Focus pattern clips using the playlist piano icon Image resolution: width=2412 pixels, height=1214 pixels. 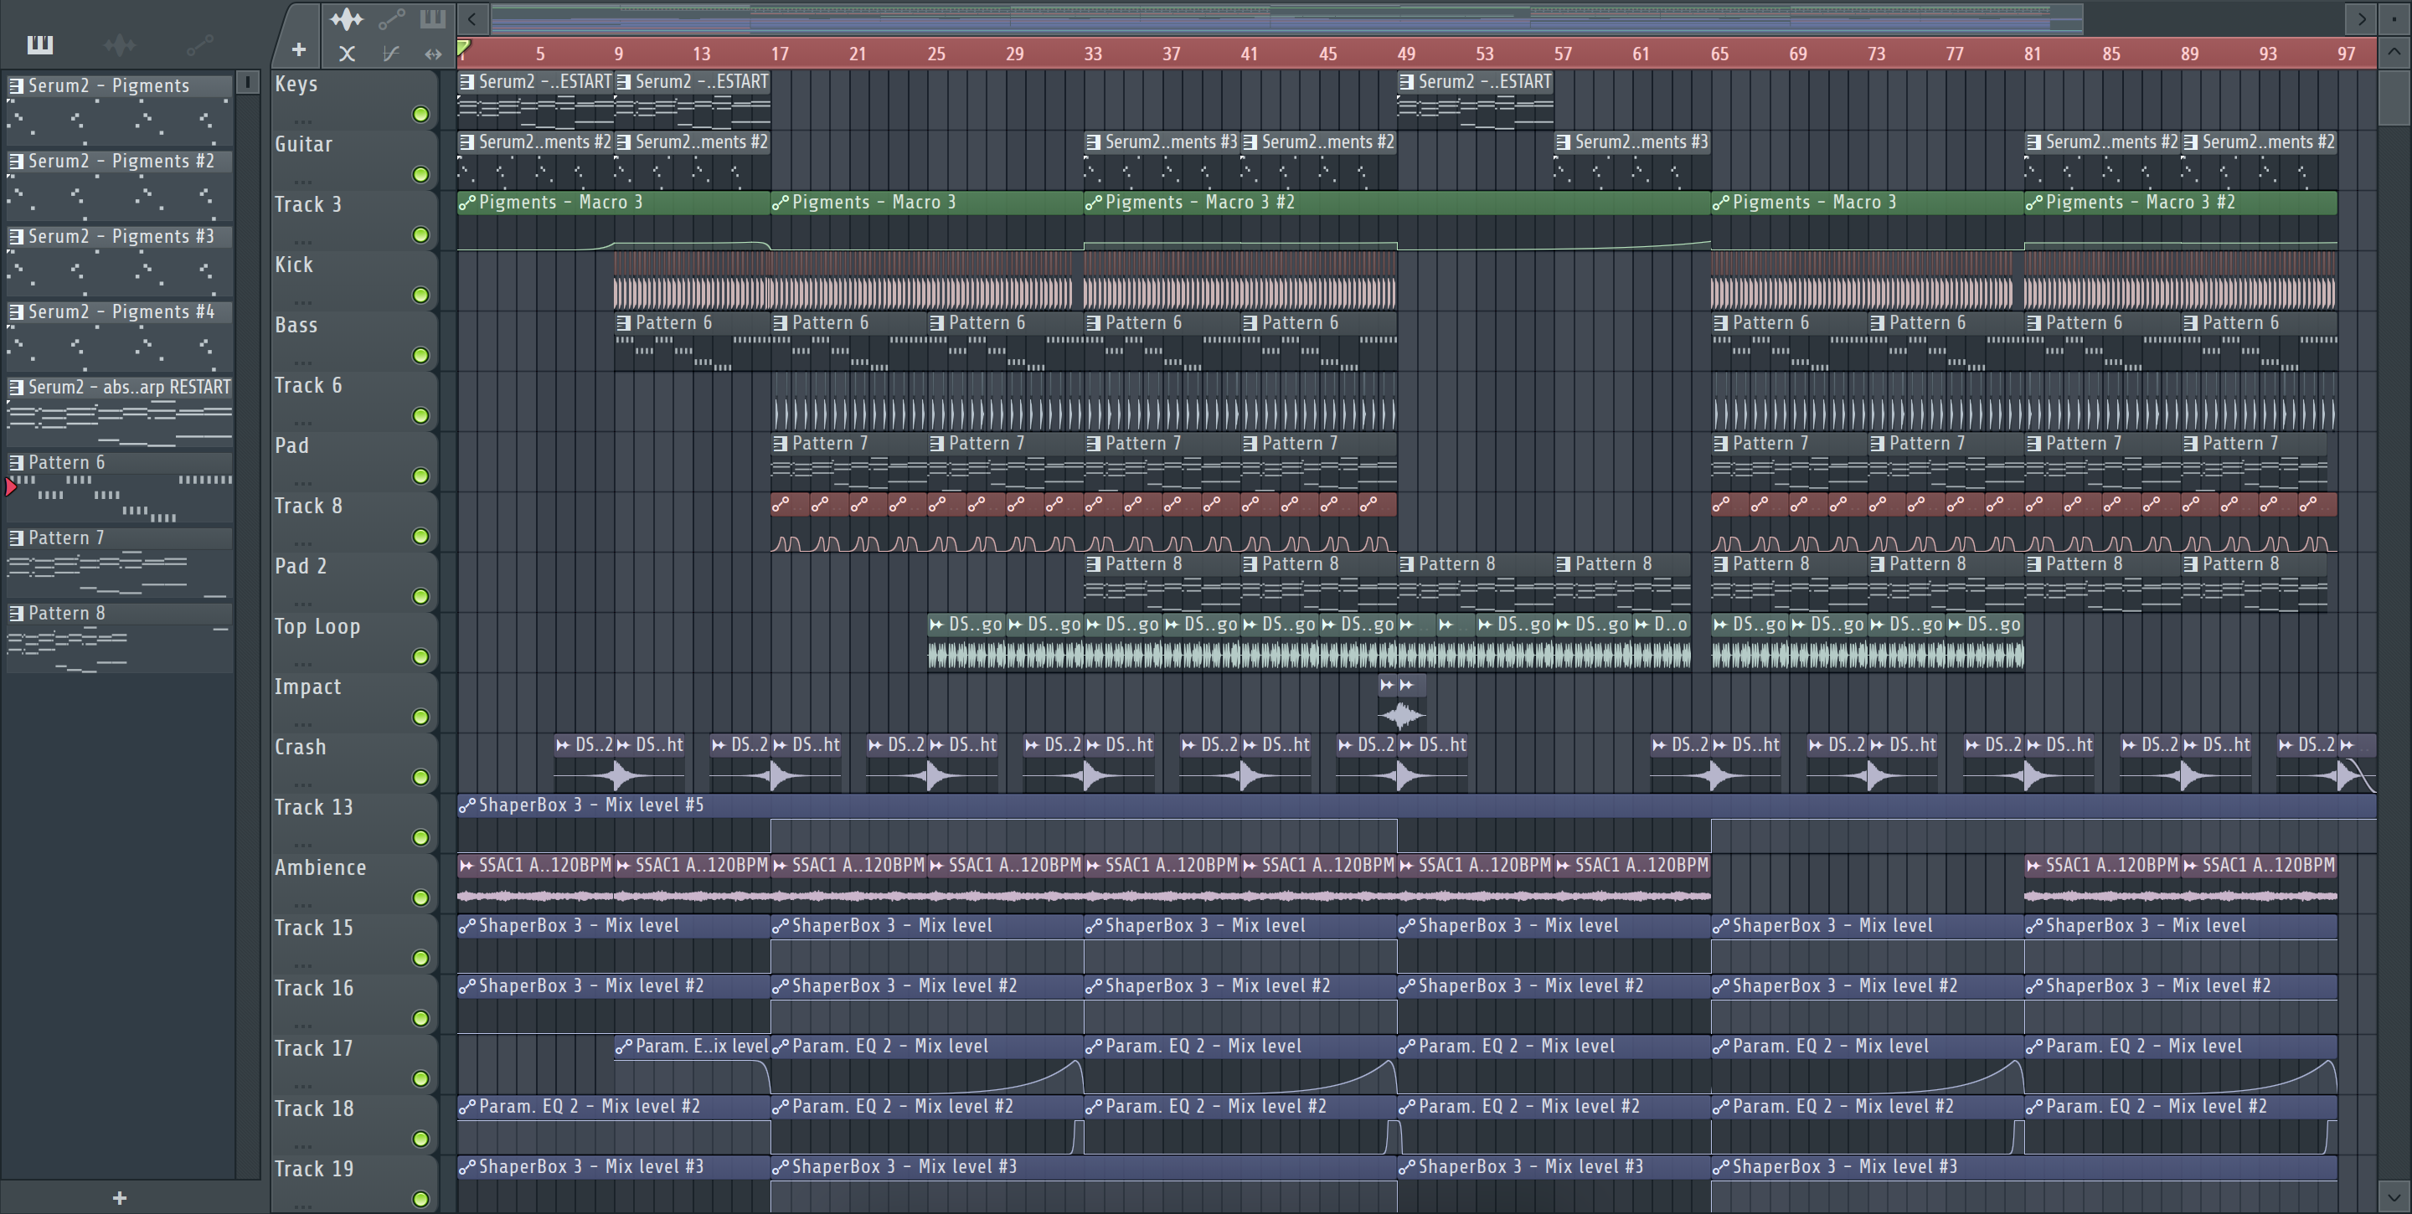pyautogui.click(x=433, y=18)
